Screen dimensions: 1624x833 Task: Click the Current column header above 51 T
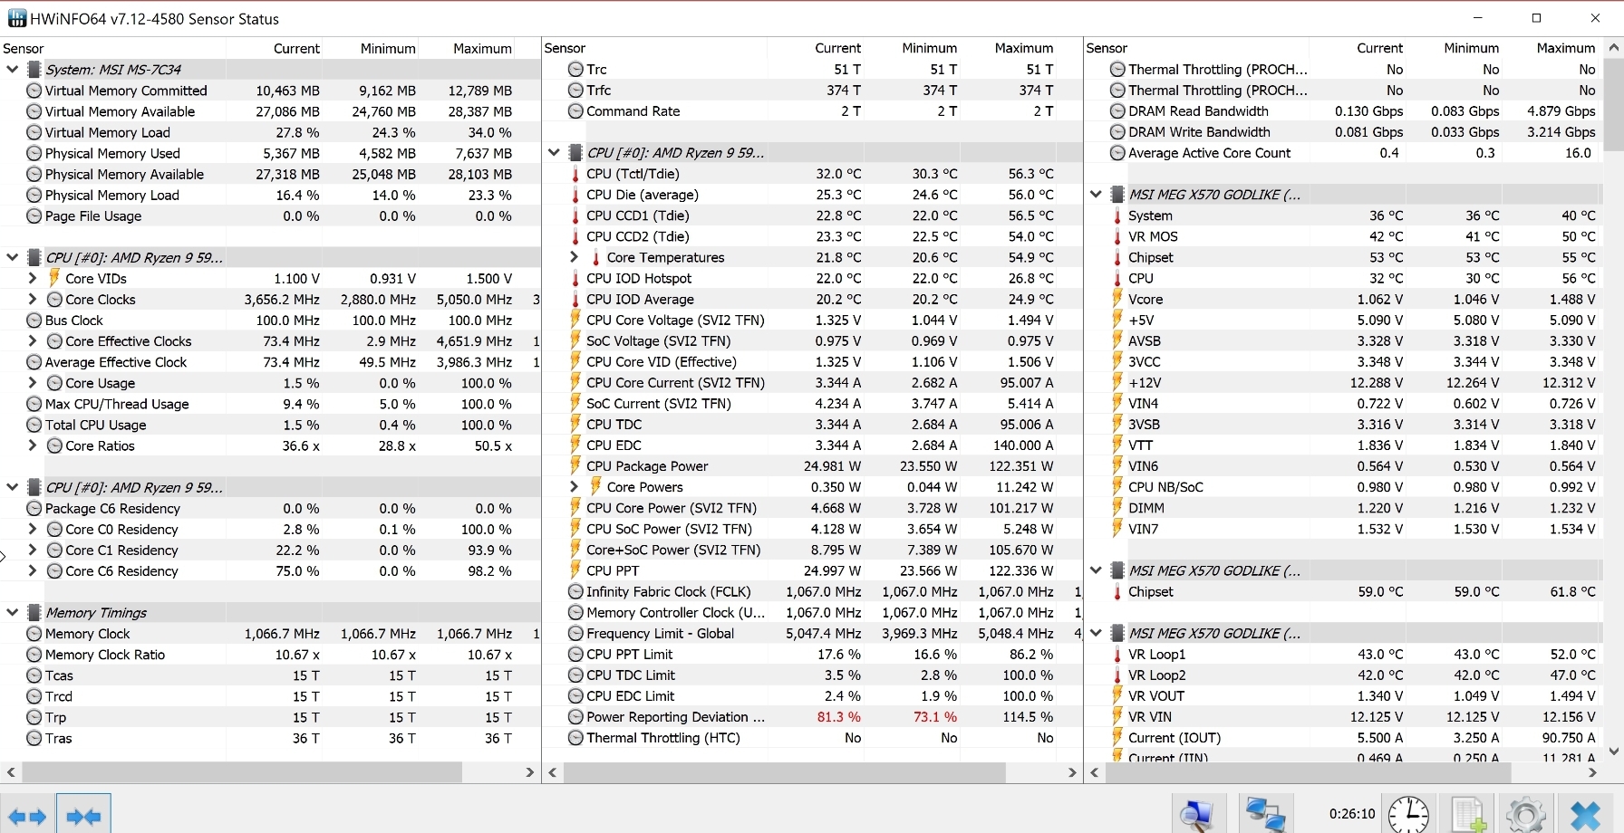[x=837, y=48]
